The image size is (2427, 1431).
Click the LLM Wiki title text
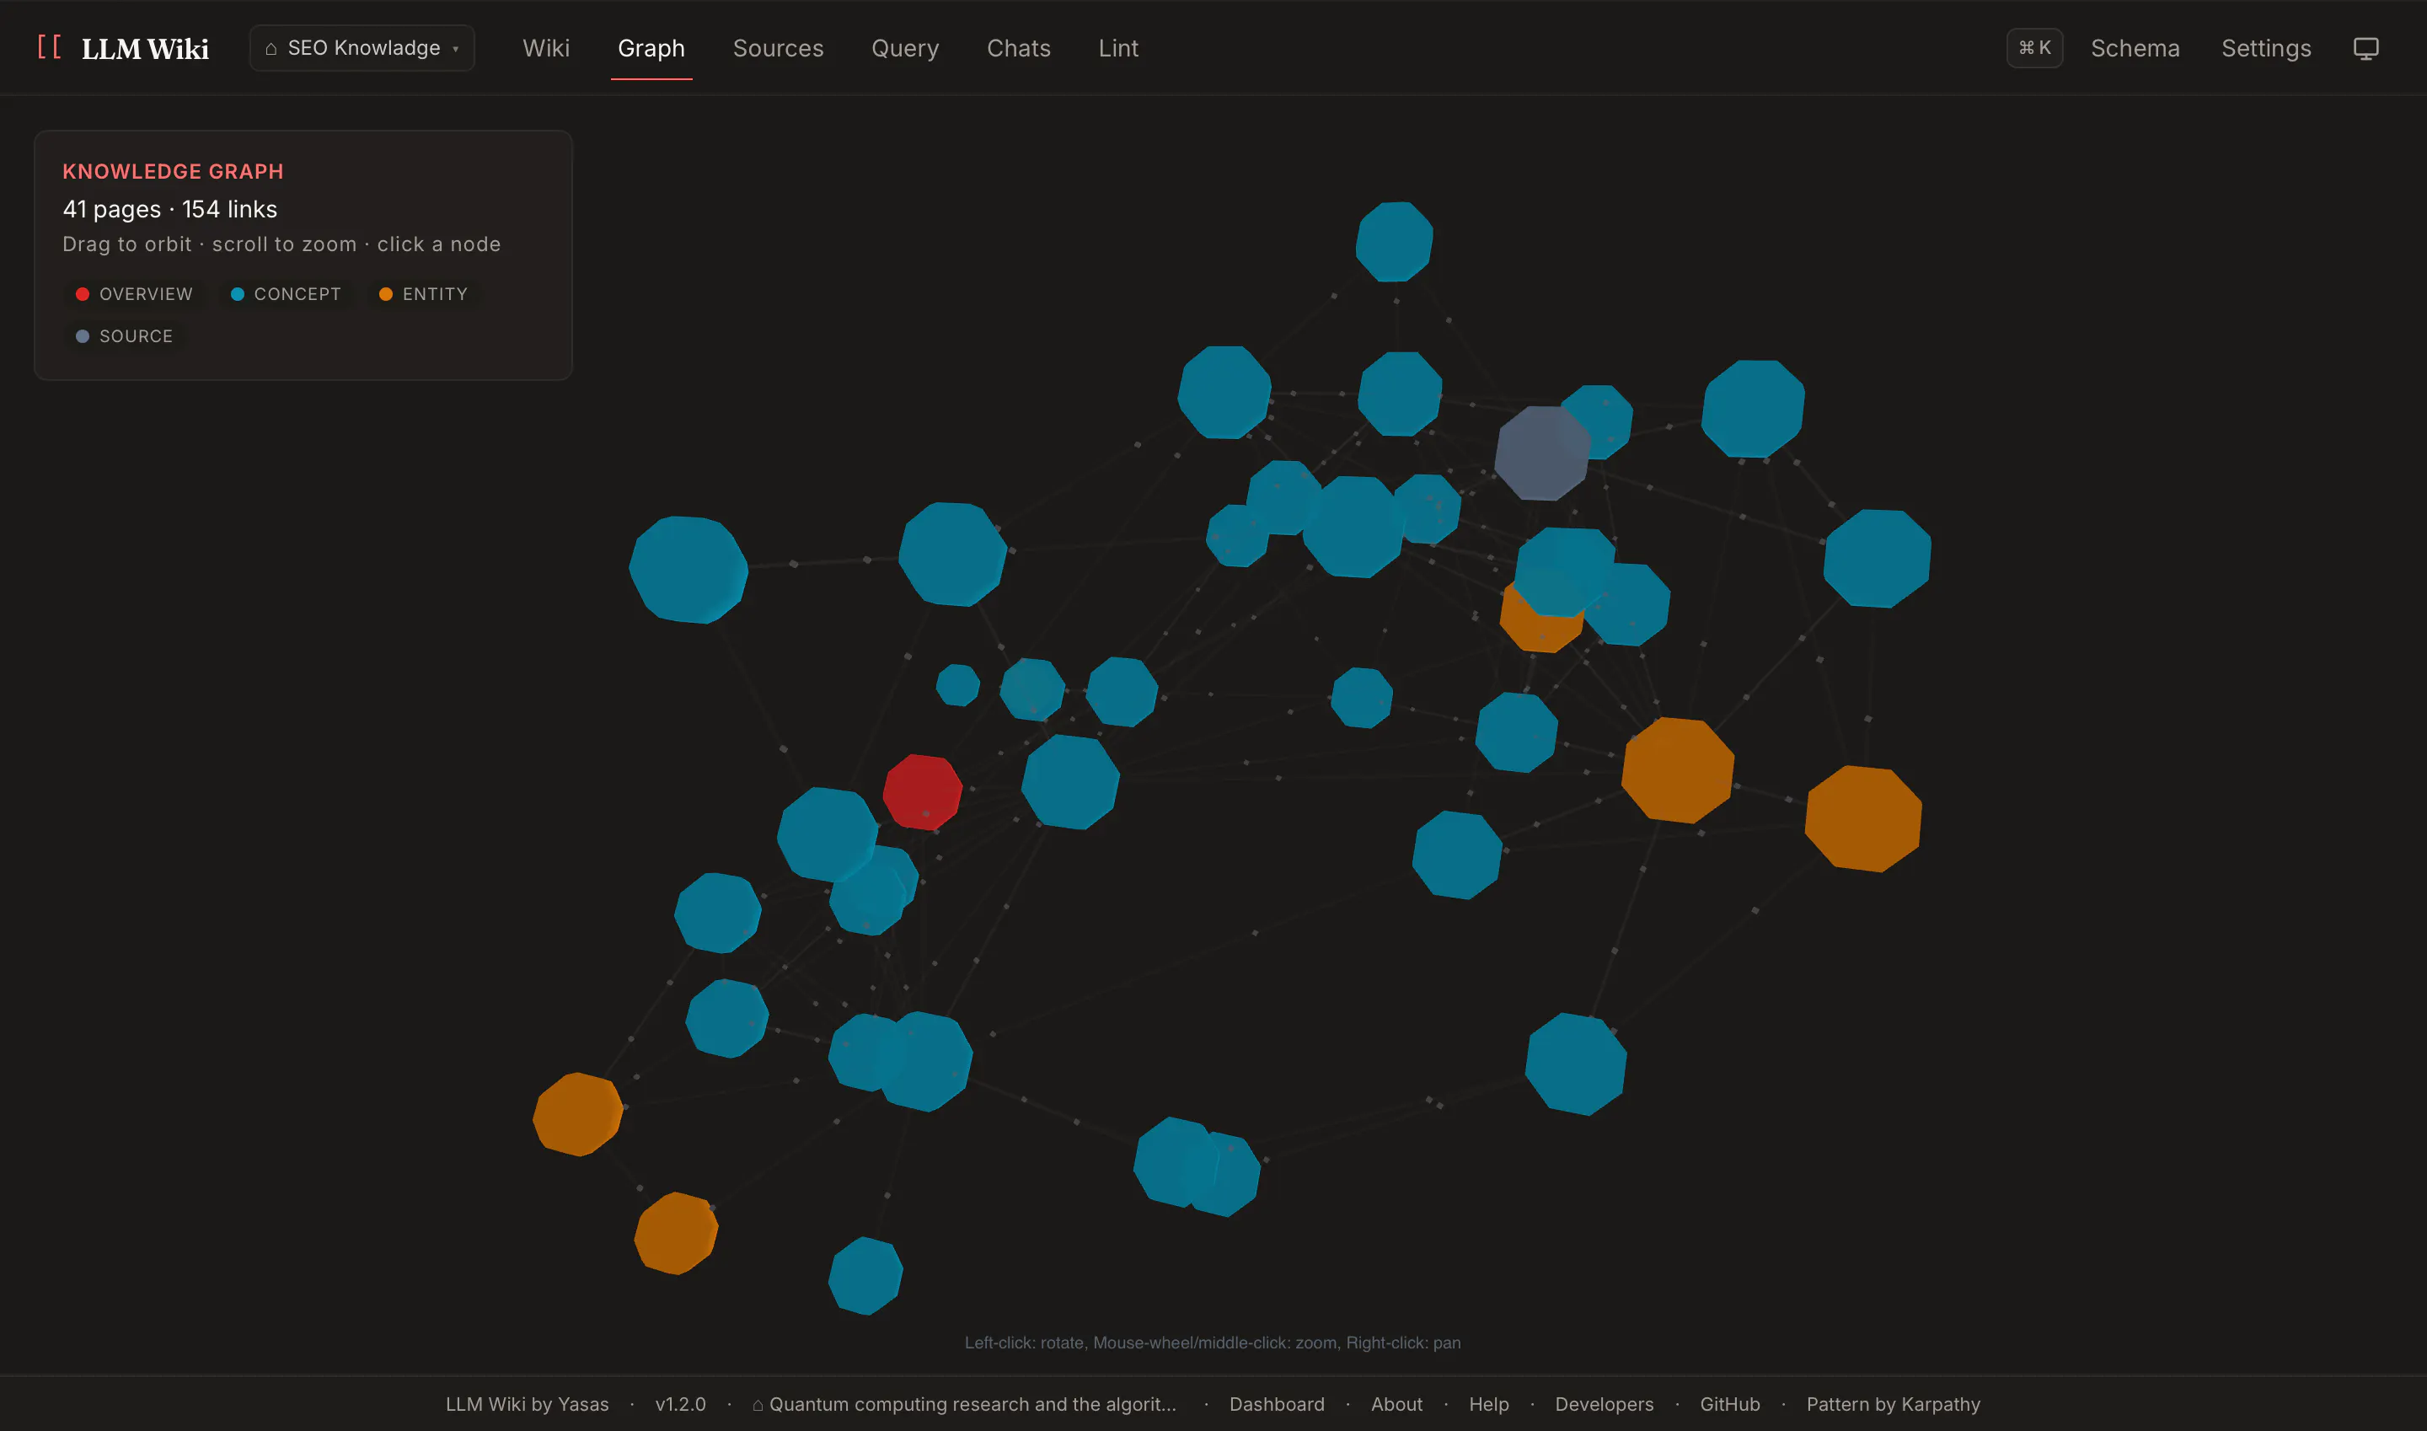(x=145, y=48)
